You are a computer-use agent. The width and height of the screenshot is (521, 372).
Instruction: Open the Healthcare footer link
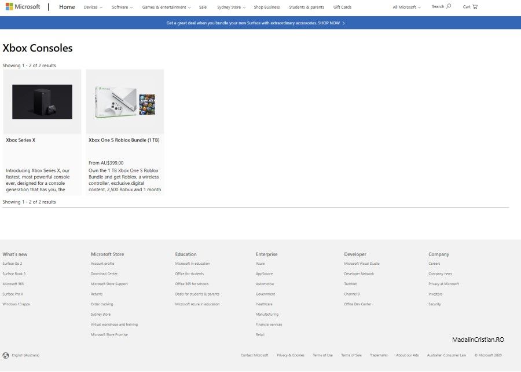[264, 304]
